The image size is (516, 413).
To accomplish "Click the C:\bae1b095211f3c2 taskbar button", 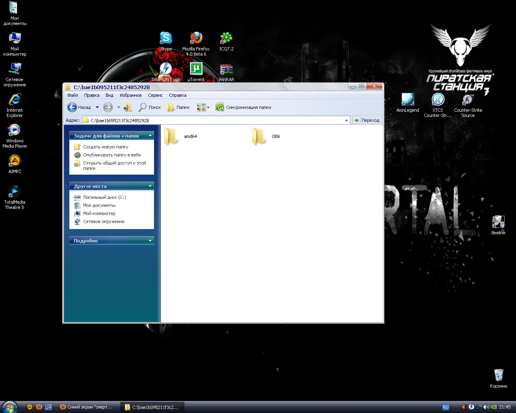I will click(x=152, y=407).
